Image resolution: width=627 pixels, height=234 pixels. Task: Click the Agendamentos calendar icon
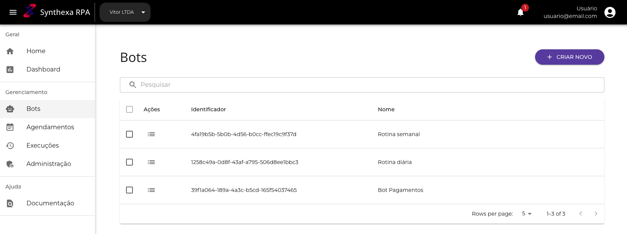10,127
